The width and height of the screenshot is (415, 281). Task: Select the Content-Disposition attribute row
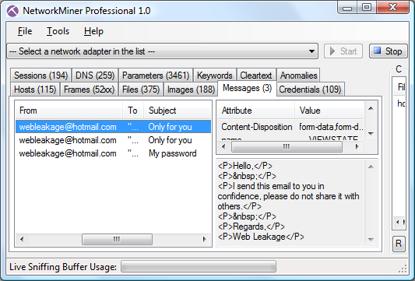[x=290, y=127]
